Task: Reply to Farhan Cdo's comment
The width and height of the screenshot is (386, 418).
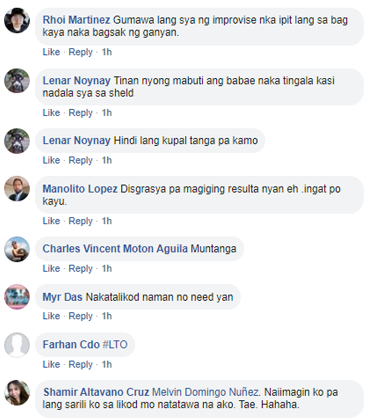Action: pos(80,364)
